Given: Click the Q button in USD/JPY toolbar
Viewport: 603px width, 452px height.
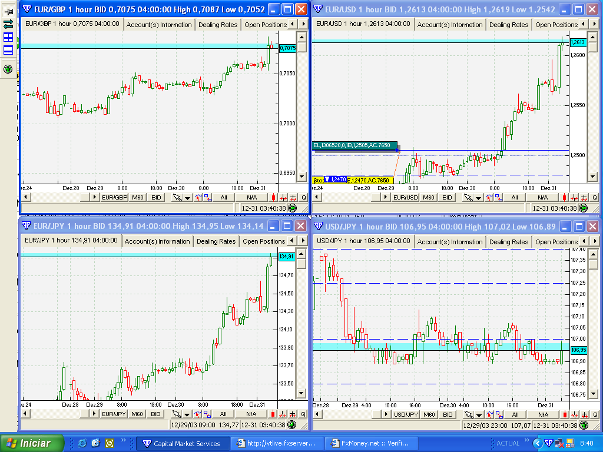Looking at the screenshot, I should point(595,414).
